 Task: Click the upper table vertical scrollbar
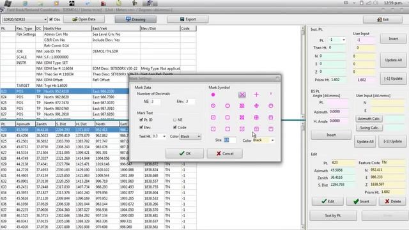coord(302,72)
